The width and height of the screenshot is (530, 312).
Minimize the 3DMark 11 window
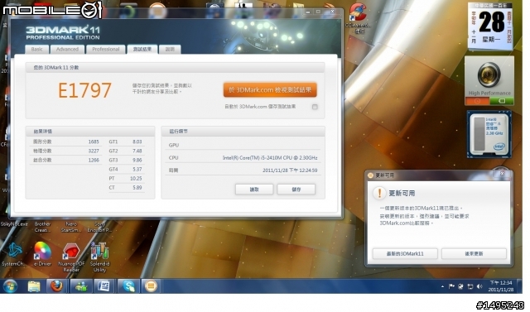click(x=307, y=12)
